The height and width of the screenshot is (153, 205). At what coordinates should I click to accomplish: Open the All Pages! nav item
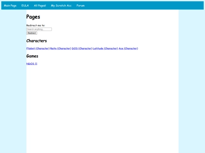(40, 5)
